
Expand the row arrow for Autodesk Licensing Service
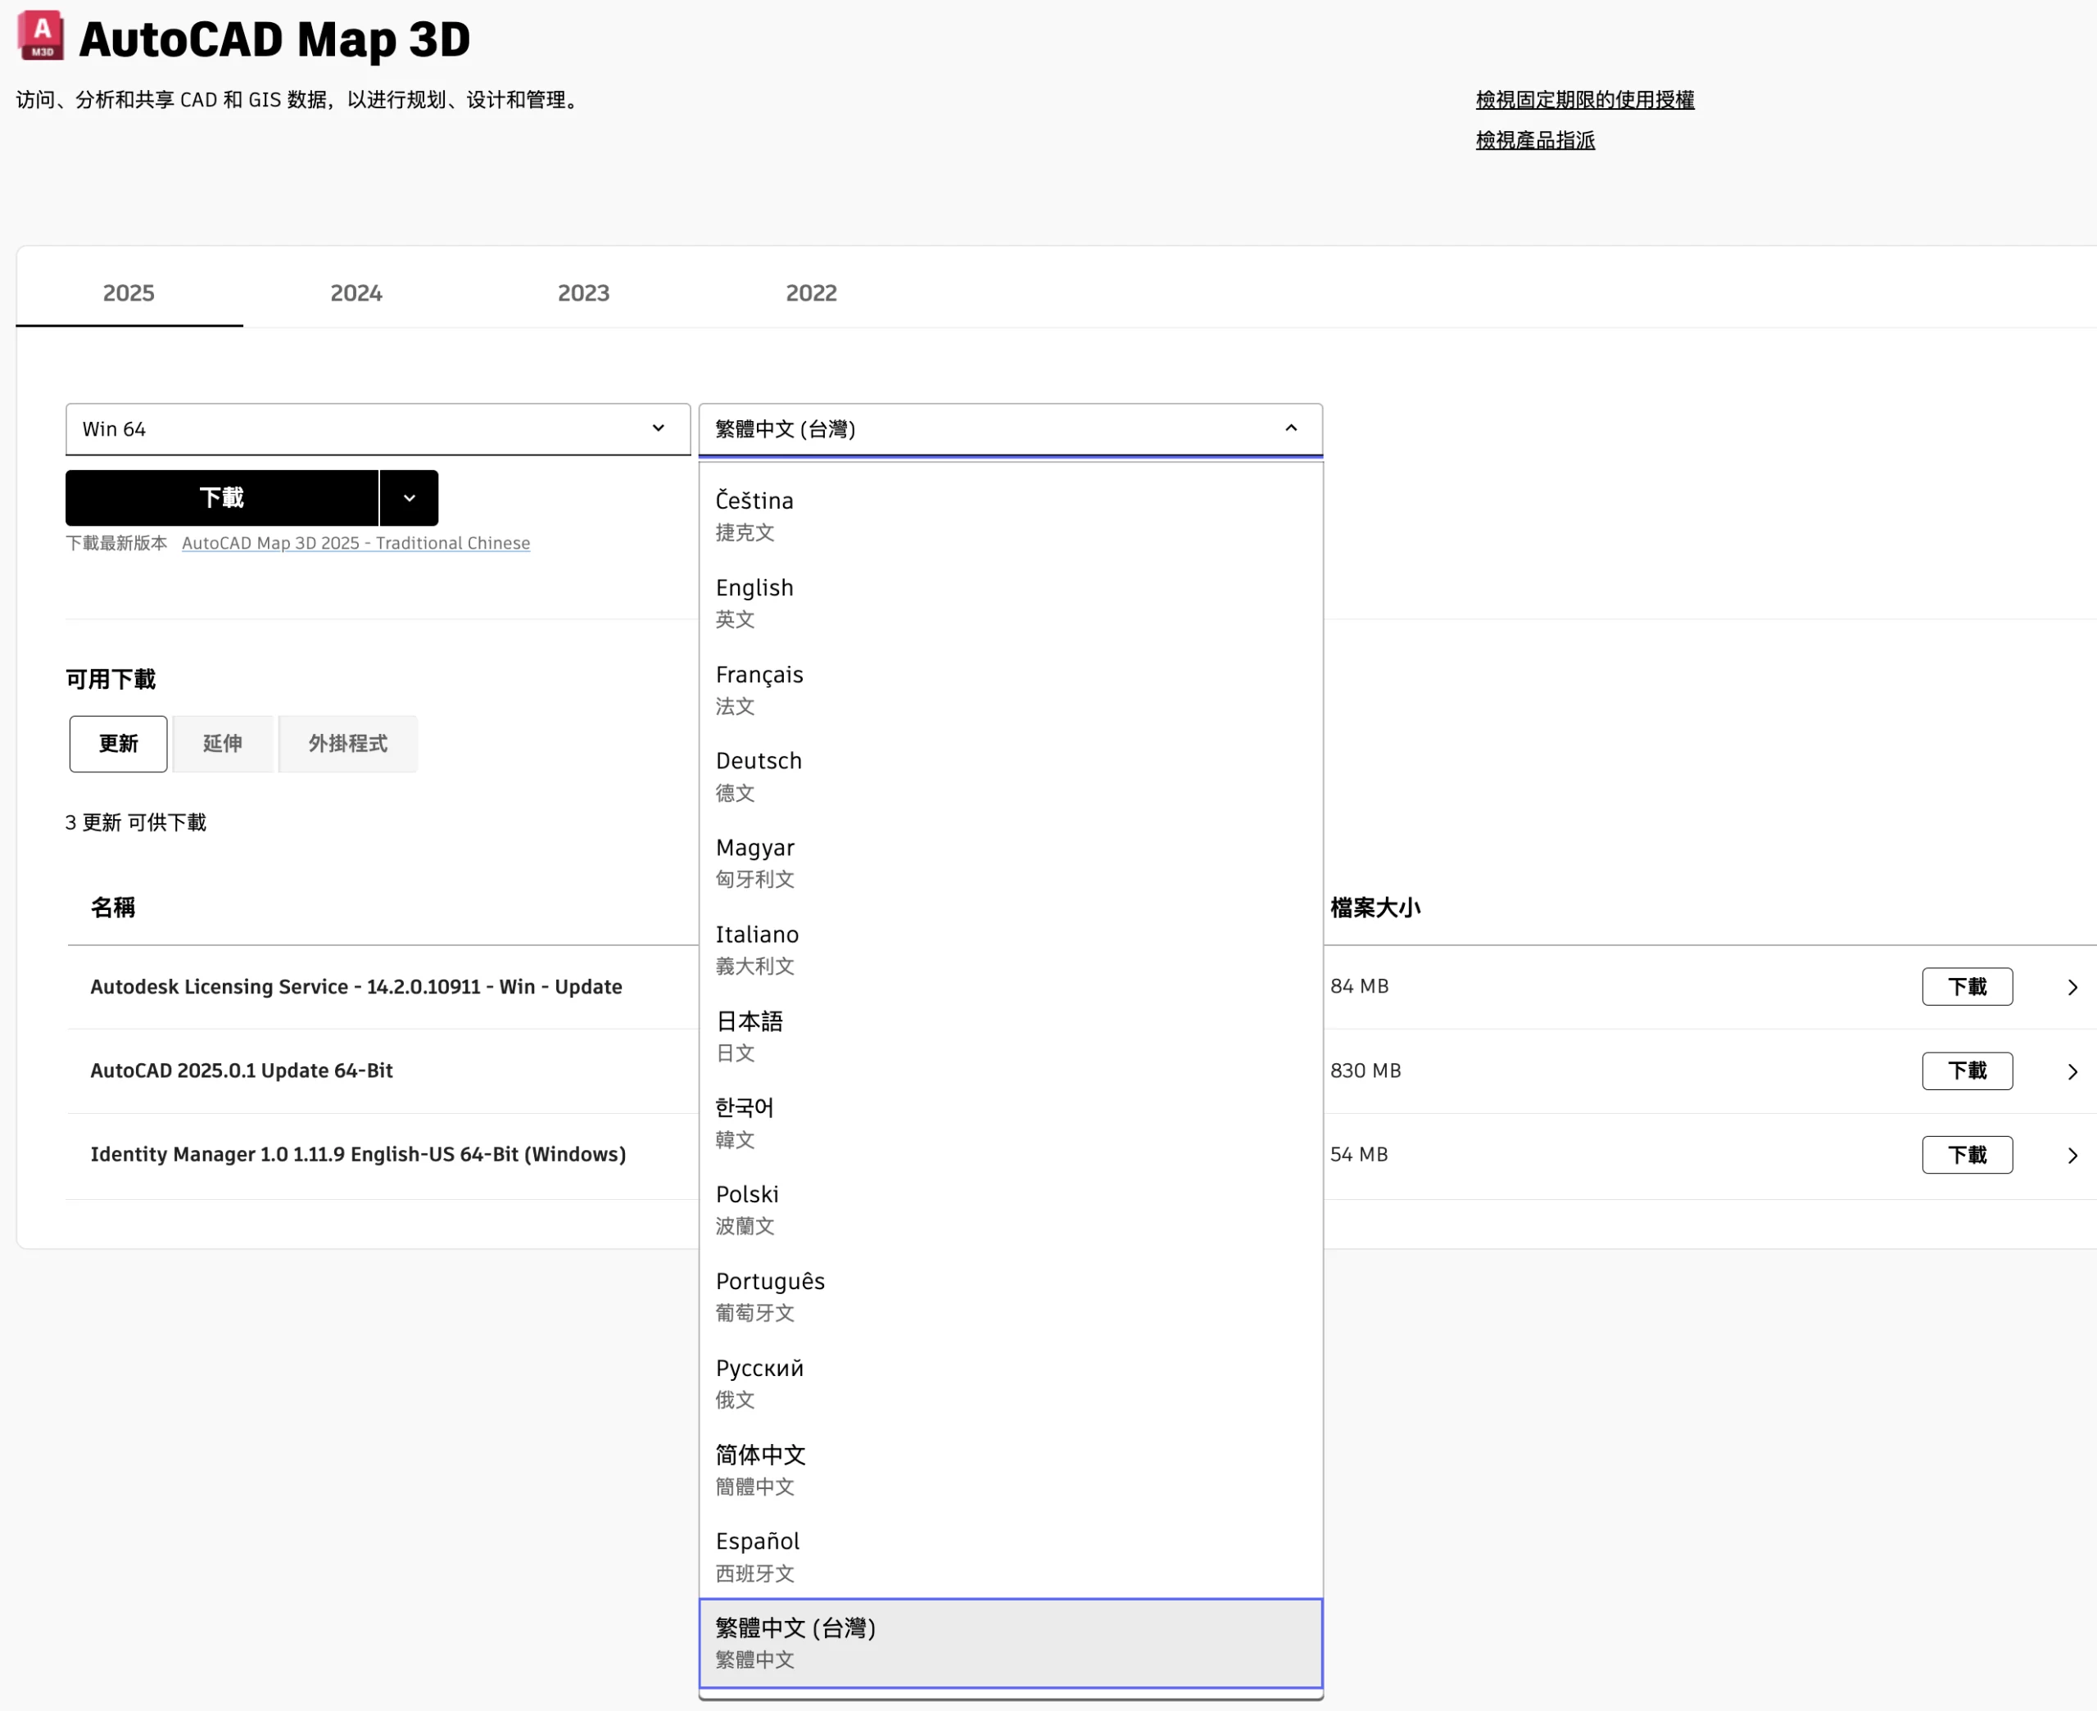pyautogui.click(x=2072, y=987)
